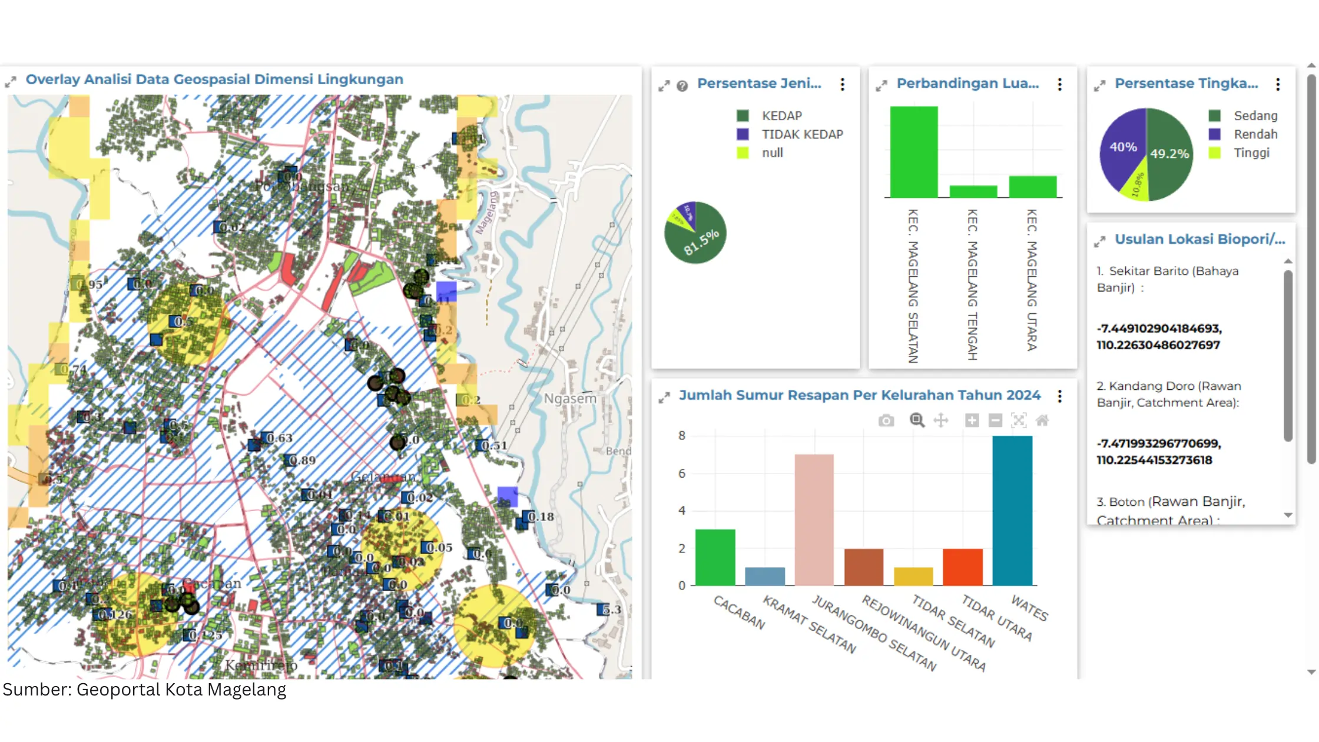Click the Persentase Jeni panel title

pos(758,84)
